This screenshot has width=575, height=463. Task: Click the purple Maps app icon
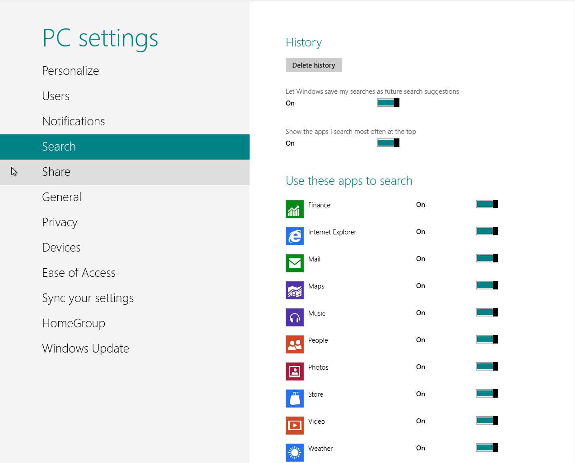point(295,290)
